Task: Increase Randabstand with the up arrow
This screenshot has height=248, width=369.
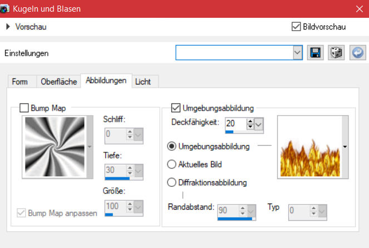Action: click(243, 207)
